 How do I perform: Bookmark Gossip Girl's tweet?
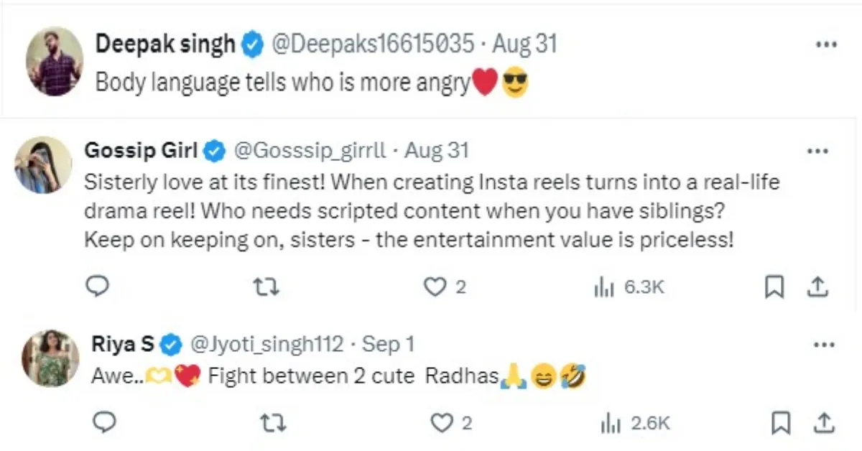point(773,287)
